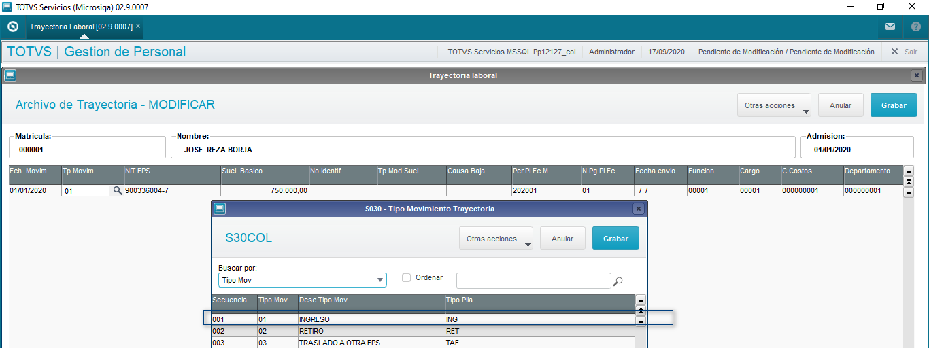Screen dimensions: 929x348
Task: Click the Sair exit button
Action: pos(905,52)
